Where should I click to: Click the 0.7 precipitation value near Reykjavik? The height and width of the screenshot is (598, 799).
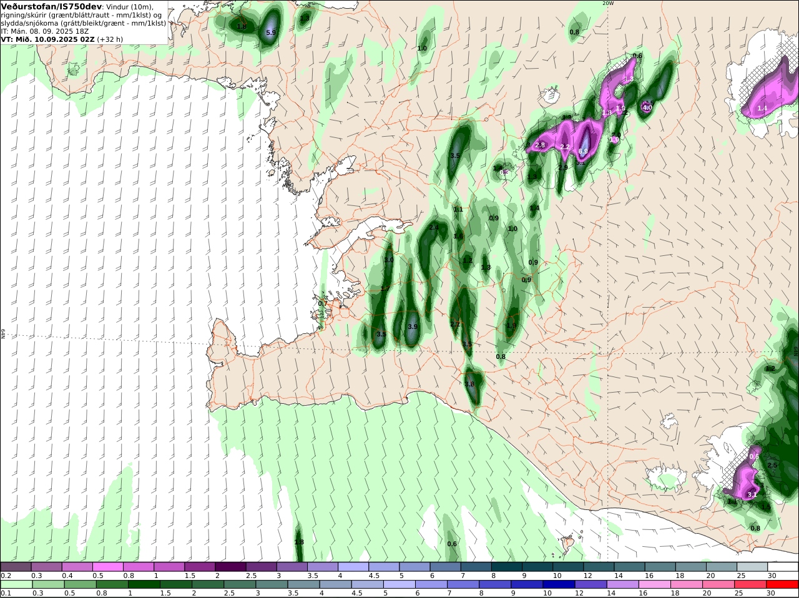323,303
